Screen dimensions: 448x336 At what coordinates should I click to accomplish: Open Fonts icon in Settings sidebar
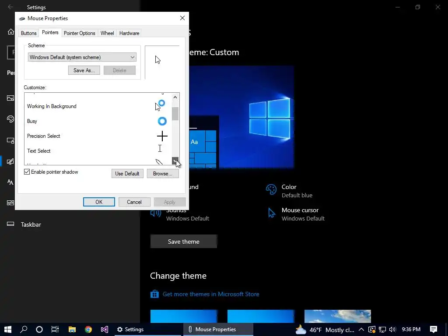tap(10, 182)
